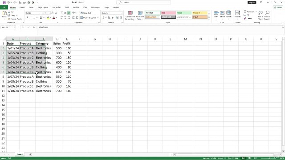The height and width of the screenshot is (160, 285).
Task: Open the font name dropdown
Action: coord(43,13)
